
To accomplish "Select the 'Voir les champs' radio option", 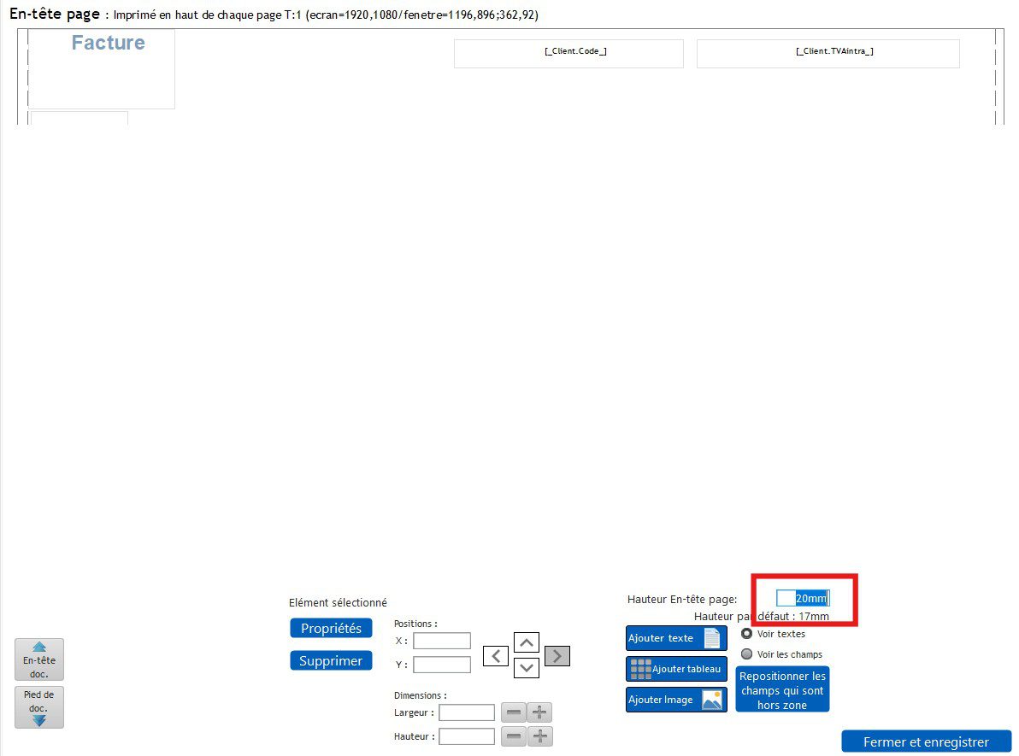I will pyautogui.click(x=747, y=654).
